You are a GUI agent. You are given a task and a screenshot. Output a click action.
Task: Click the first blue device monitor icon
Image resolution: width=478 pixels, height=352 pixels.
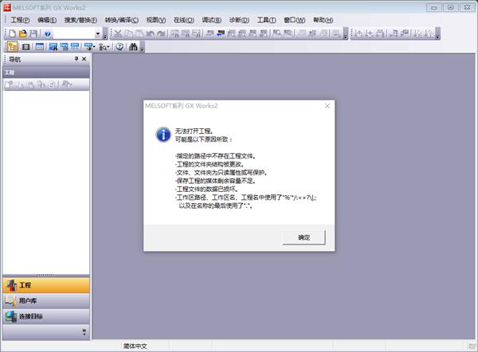53,47
